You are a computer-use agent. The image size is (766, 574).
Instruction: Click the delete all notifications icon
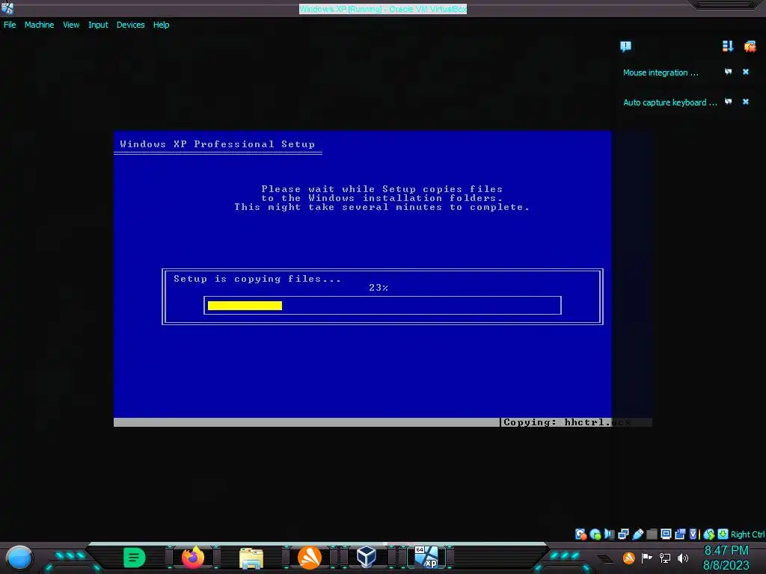(750, 46)
